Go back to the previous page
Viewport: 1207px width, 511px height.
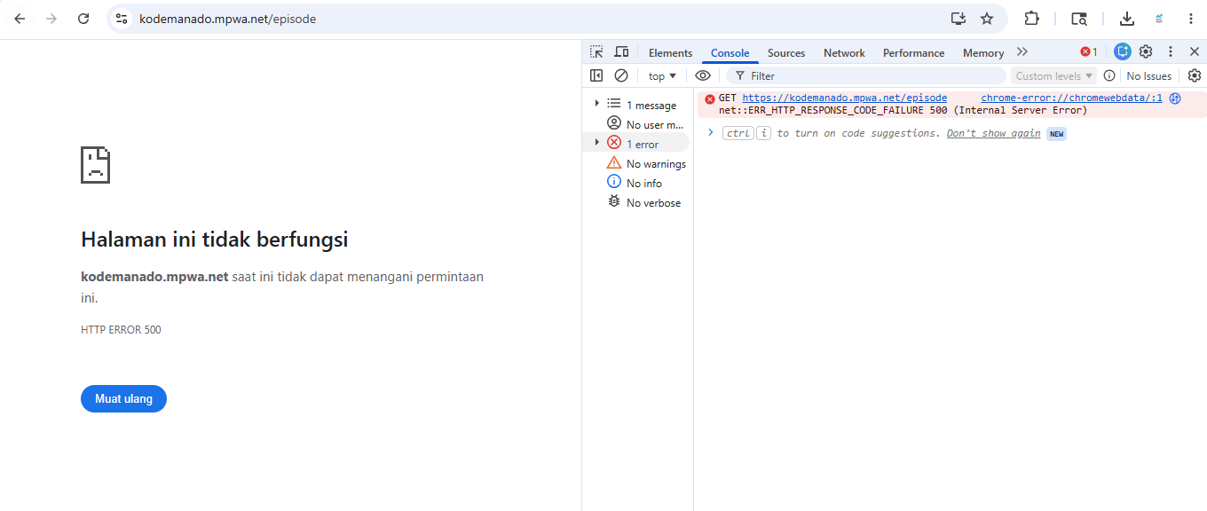pyautogui.click(x=20, y=19)
